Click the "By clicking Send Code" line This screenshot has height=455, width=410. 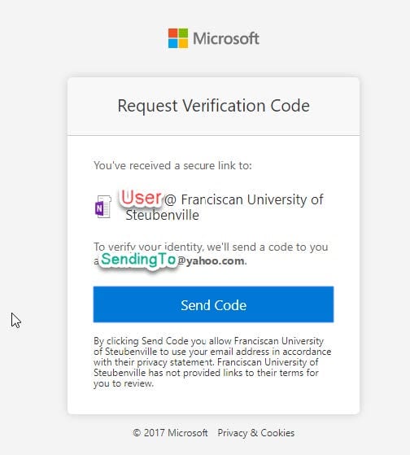click(x=208, y=341)
